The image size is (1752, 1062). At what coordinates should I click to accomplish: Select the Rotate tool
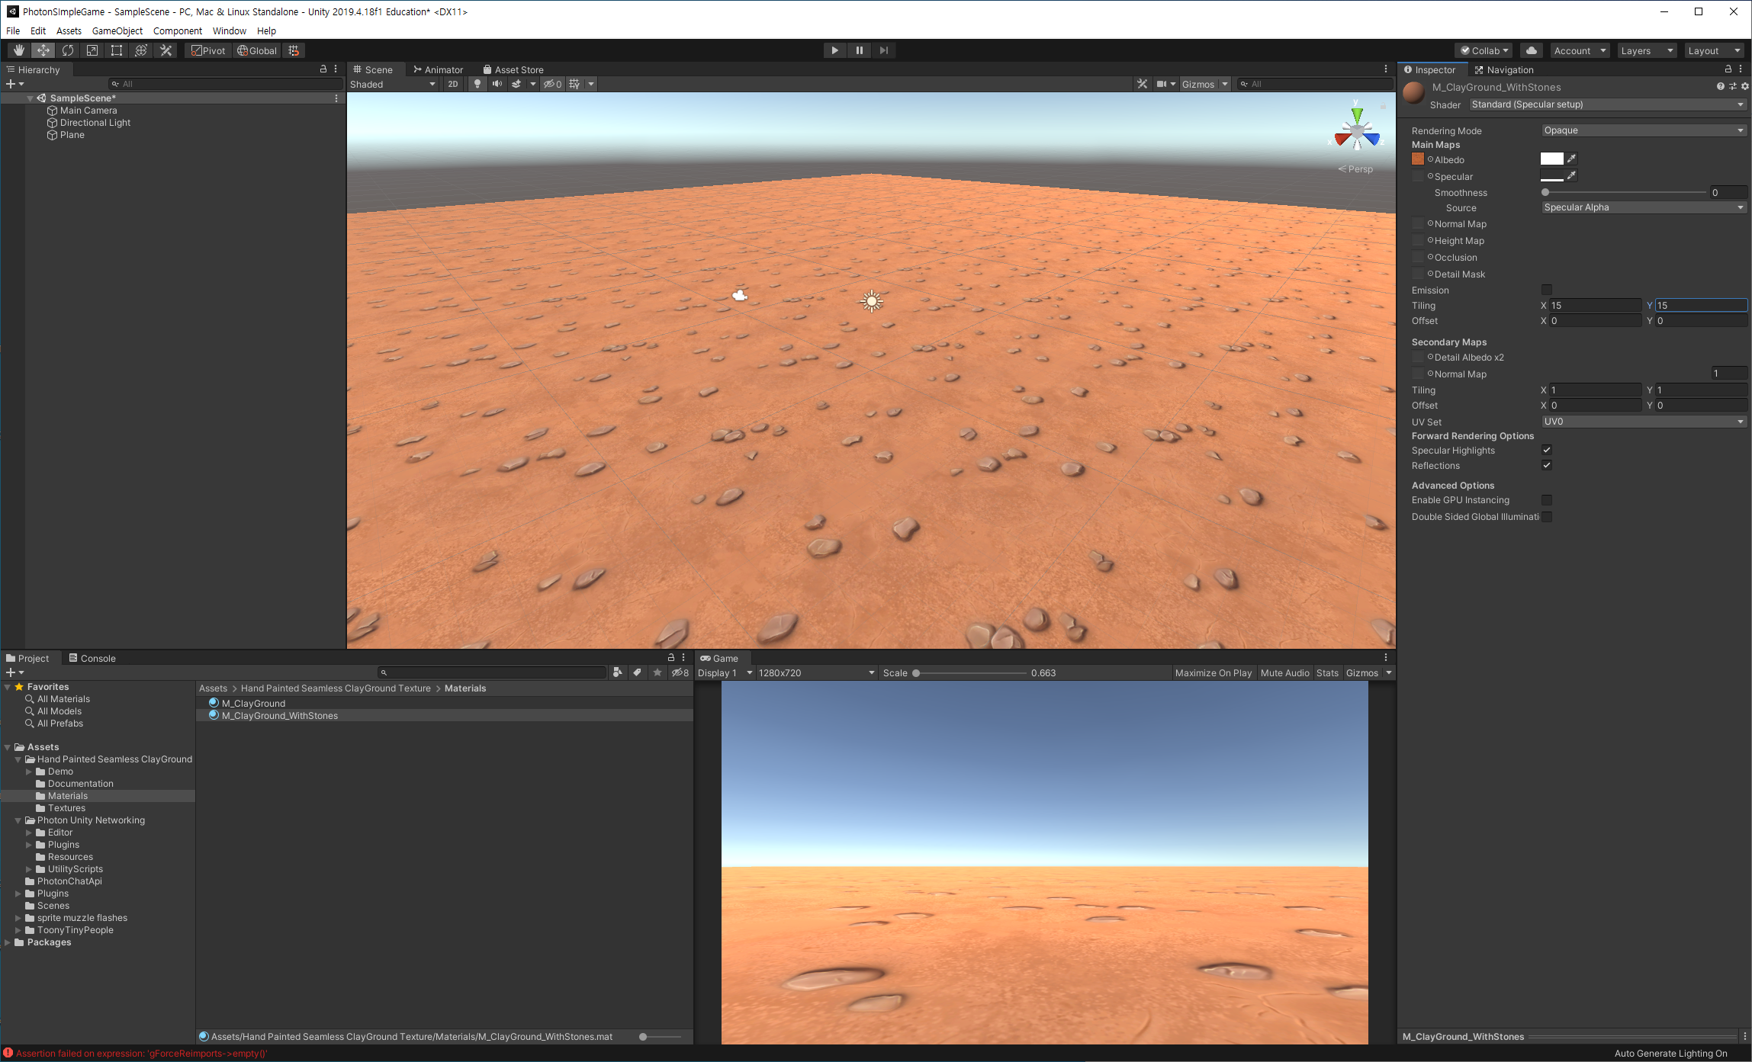68,50
